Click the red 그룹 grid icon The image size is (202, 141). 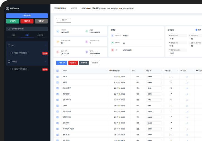(112, 50)
